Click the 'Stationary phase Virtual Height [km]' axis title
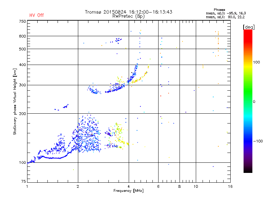Screen dimensions: 271x203 pos(15,101)
